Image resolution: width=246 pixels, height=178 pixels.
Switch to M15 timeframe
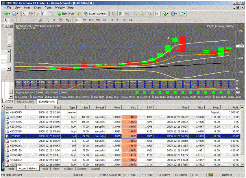coord(91,20)
